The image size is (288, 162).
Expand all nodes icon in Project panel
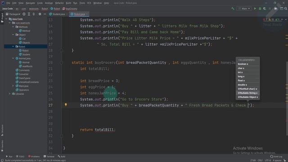click(29, 14)
